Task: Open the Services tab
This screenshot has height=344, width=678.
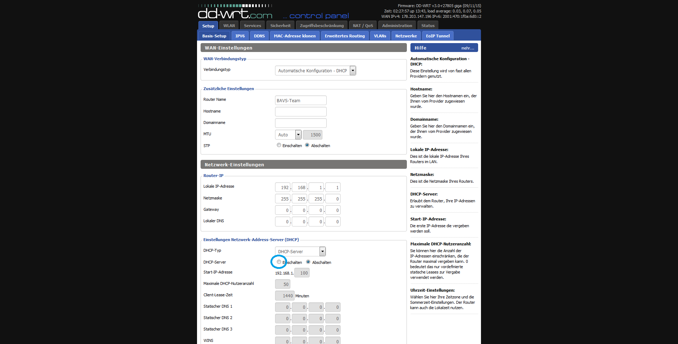Action: point(253,26)
